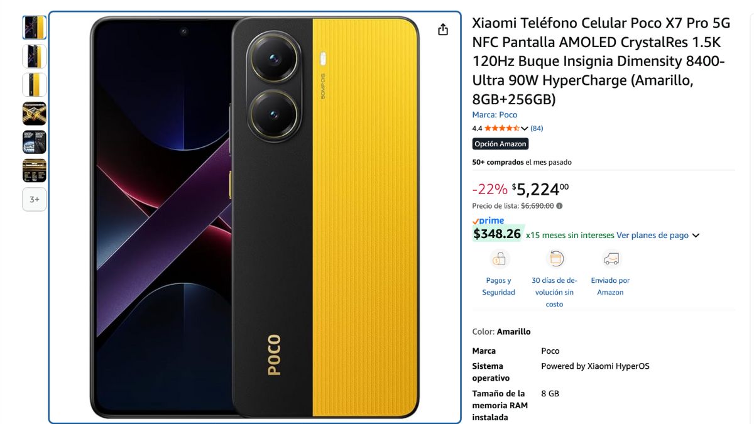
Task: Click the share icon on product image
Action: point(443,30)
